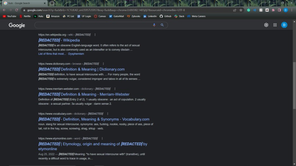The height and width of the screenshot is (166, 296).
Task: Open the etymonline result title link
Action: point(93,147)
